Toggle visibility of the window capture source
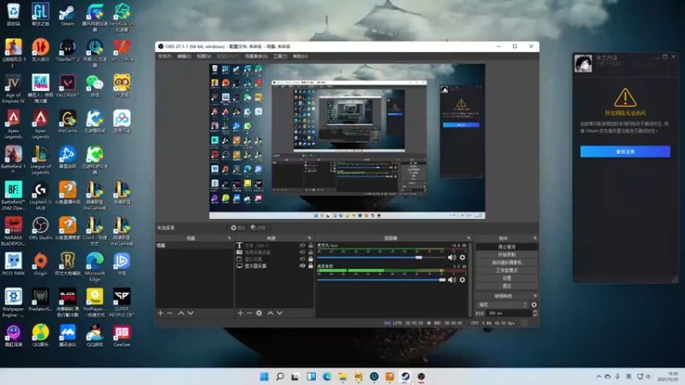This screenshot has height=385, width=685. [x=302, y=259]
